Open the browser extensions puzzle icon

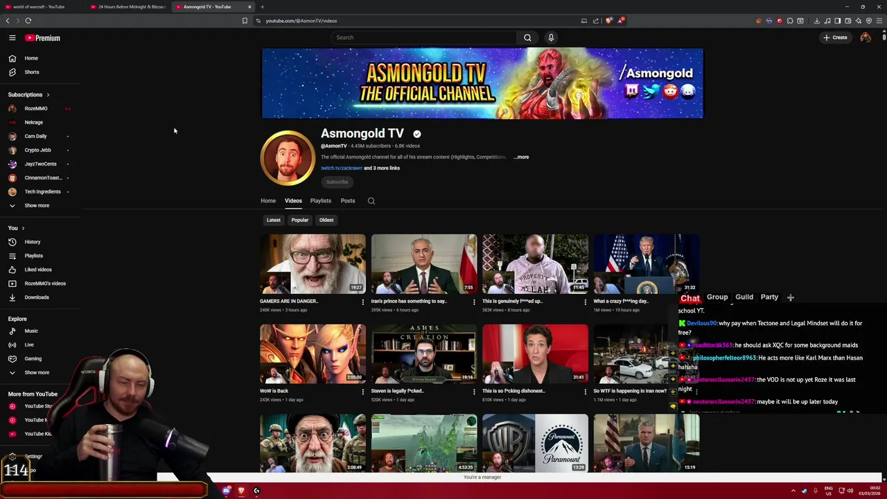(x=790, y=21)
